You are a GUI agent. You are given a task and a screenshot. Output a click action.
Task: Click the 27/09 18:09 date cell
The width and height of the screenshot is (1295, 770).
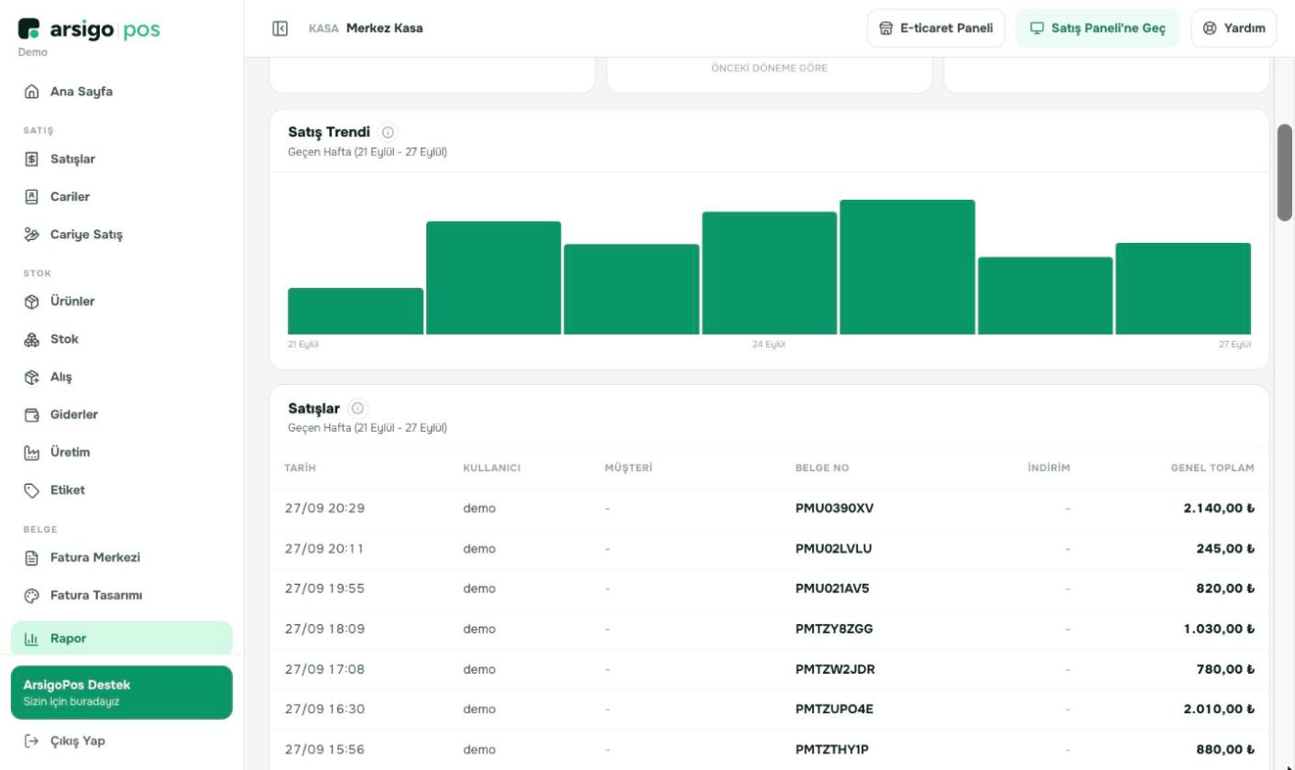[x=324, y=629]
